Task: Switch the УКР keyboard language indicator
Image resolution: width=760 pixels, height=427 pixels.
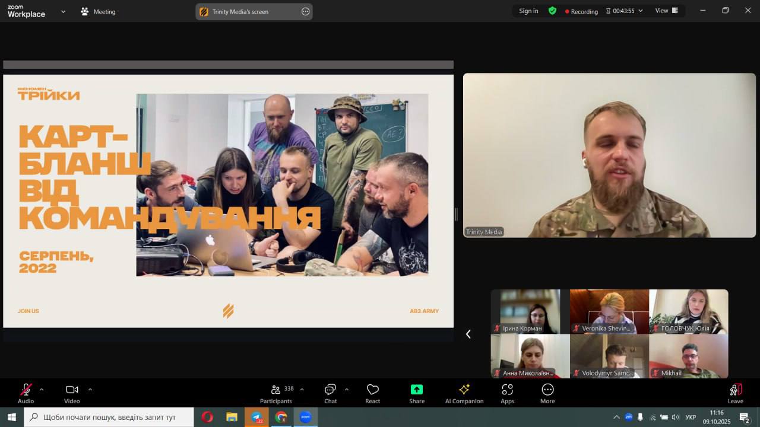Action: pos(691,417)
